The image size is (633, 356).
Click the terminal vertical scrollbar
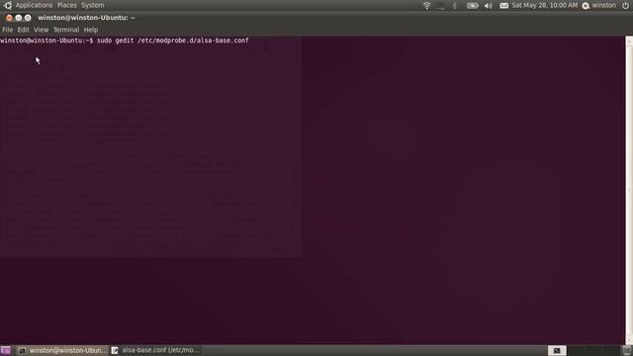pyautogui.click(x=629, y=190)
